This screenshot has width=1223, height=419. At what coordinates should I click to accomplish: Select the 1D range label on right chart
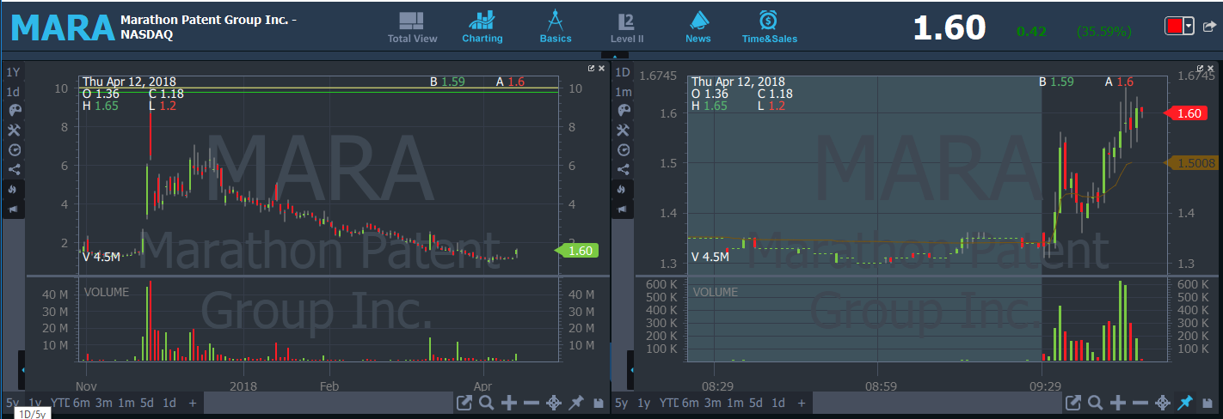(623, 72)
